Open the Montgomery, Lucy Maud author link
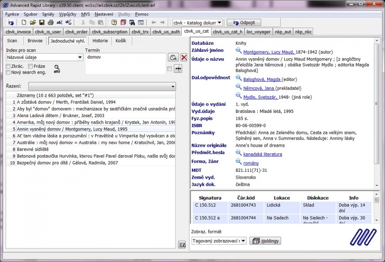The image size is (385, 262). (x=269, y=52)
